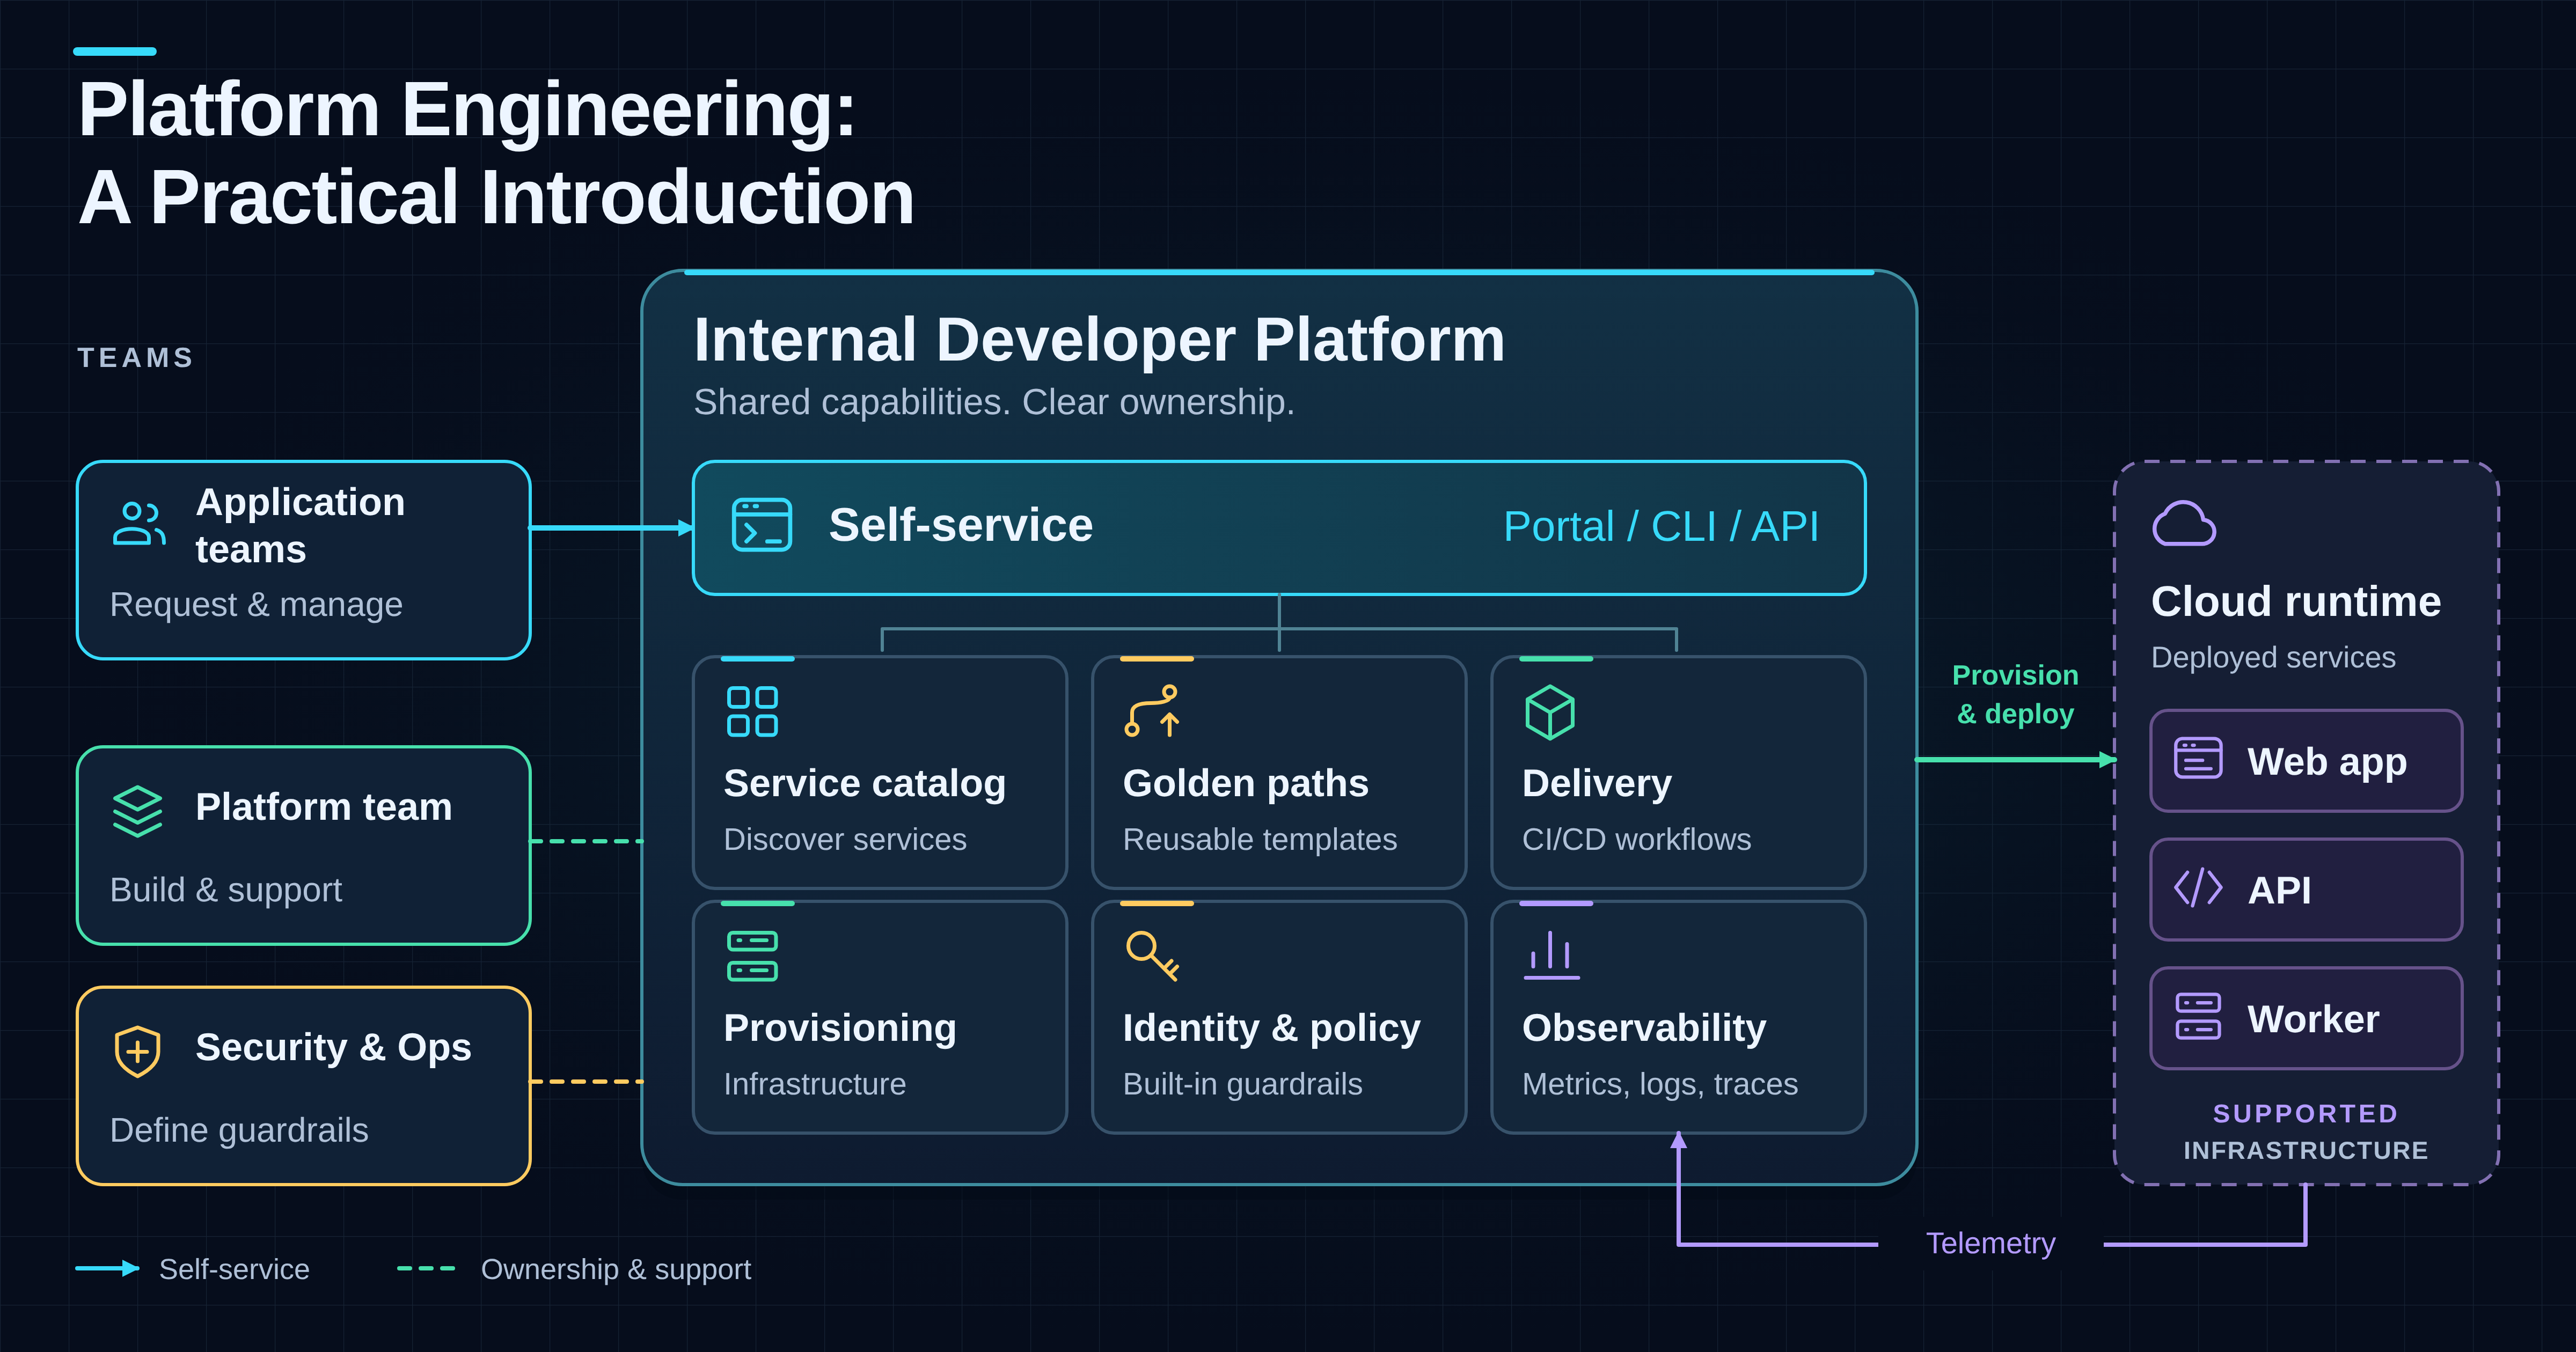Click the Provisioning server icon

tap(752, 956)
